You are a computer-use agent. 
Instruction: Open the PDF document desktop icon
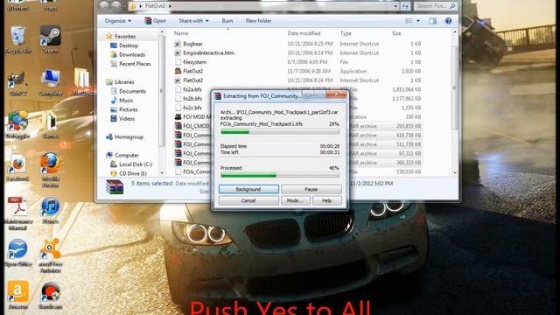click(x=17, y=213)
